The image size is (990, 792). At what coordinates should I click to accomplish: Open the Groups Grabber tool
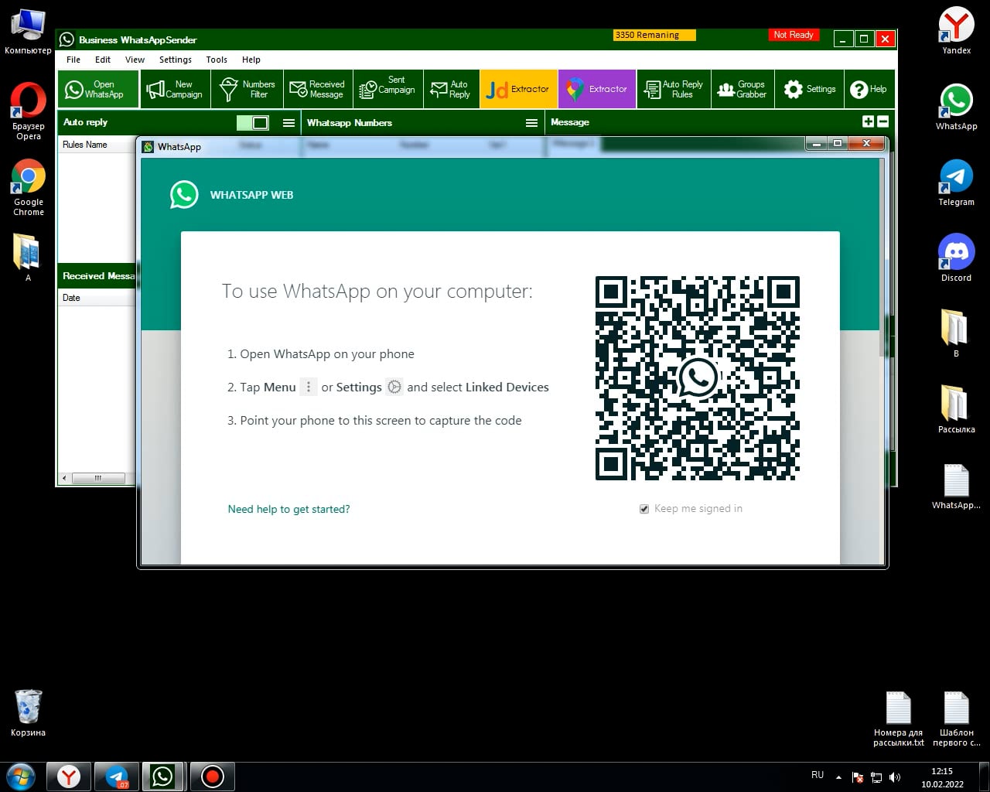tap(742, 89)
